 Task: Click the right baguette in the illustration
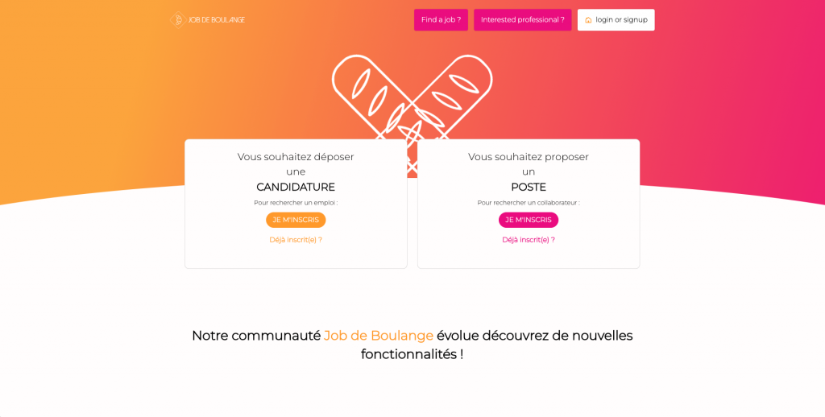click(458, 89)
